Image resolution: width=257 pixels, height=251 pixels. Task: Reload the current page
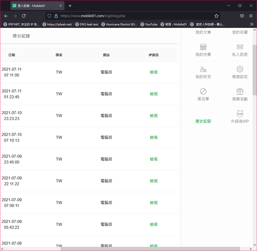24,16
